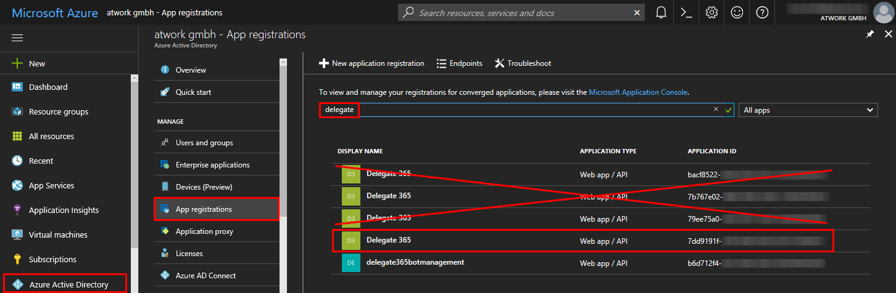Pin this blade with the pin icon
The height and width of the screenshot is (293, 896).
click(870, 35)
